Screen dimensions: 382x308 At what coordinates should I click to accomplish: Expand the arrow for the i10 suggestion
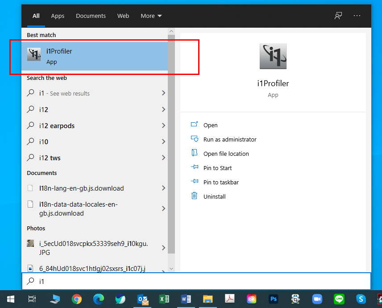tap(163, 142)
